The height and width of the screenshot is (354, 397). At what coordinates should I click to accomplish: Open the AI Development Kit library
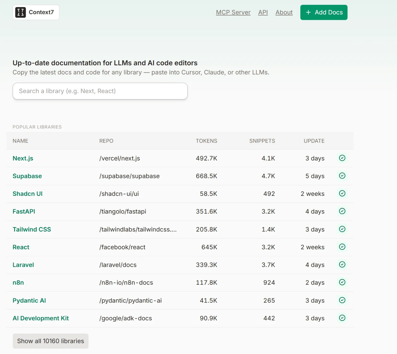point(41,318)
